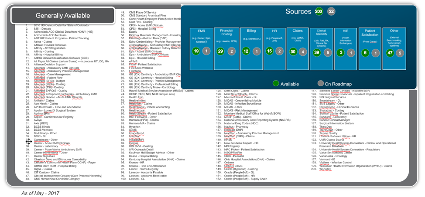Click the Generally Available banner
The height and width of the screenshot is (197, 425).
(x=62, y=15)
